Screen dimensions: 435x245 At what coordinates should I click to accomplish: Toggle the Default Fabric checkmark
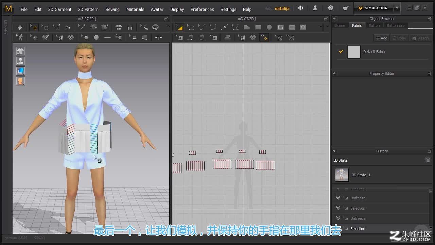click(341, 52)
